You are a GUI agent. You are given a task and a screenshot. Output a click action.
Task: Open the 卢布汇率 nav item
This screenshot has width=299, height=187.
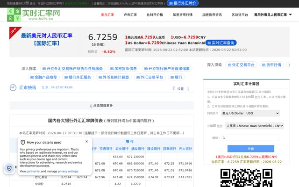click(x=130, y=14)
